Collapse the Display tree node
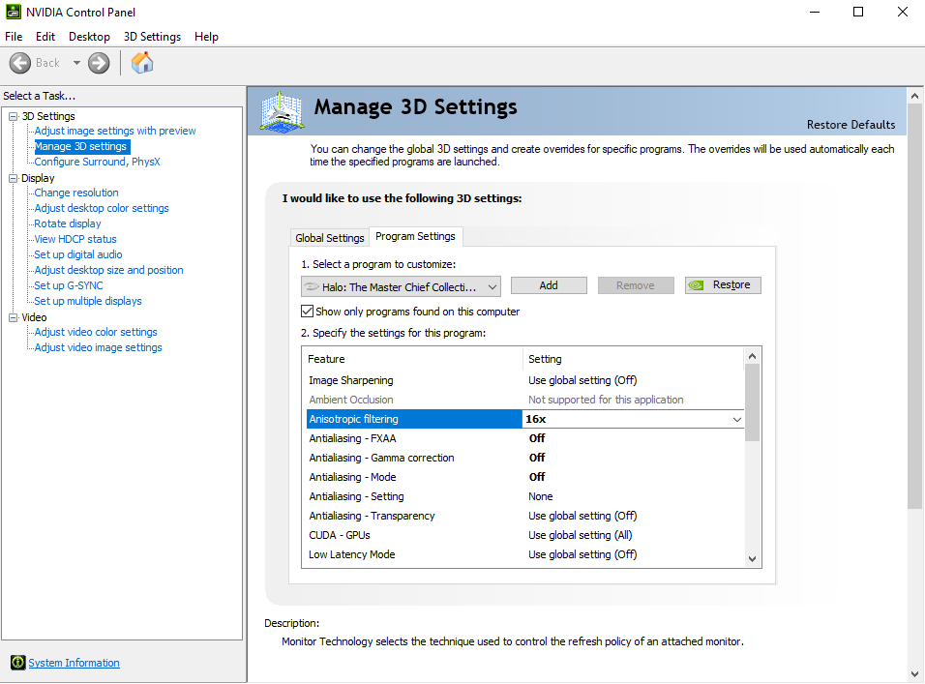Screen dimensions: 925x684 (13, 178)
